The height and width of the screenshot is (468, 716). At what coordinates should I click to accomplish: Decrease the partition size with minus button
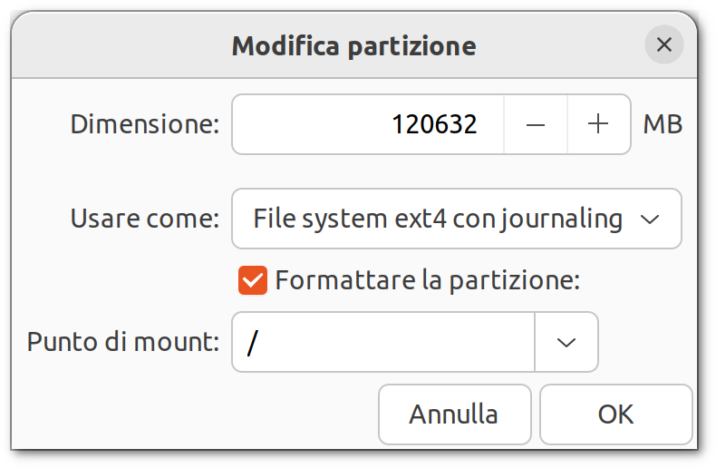coord(536,124)
